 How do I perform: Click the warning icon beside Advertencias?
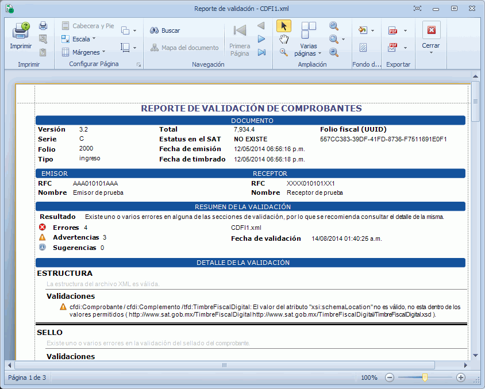(x=43, y=237)
